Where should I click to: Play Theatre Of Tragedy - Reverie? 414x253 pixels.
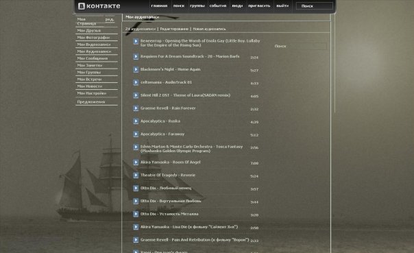pos(136,176)
